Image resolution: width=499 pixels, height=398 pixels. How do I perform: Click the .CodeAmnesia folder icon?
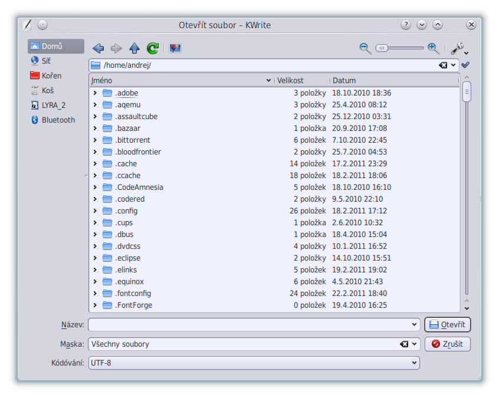107,187
